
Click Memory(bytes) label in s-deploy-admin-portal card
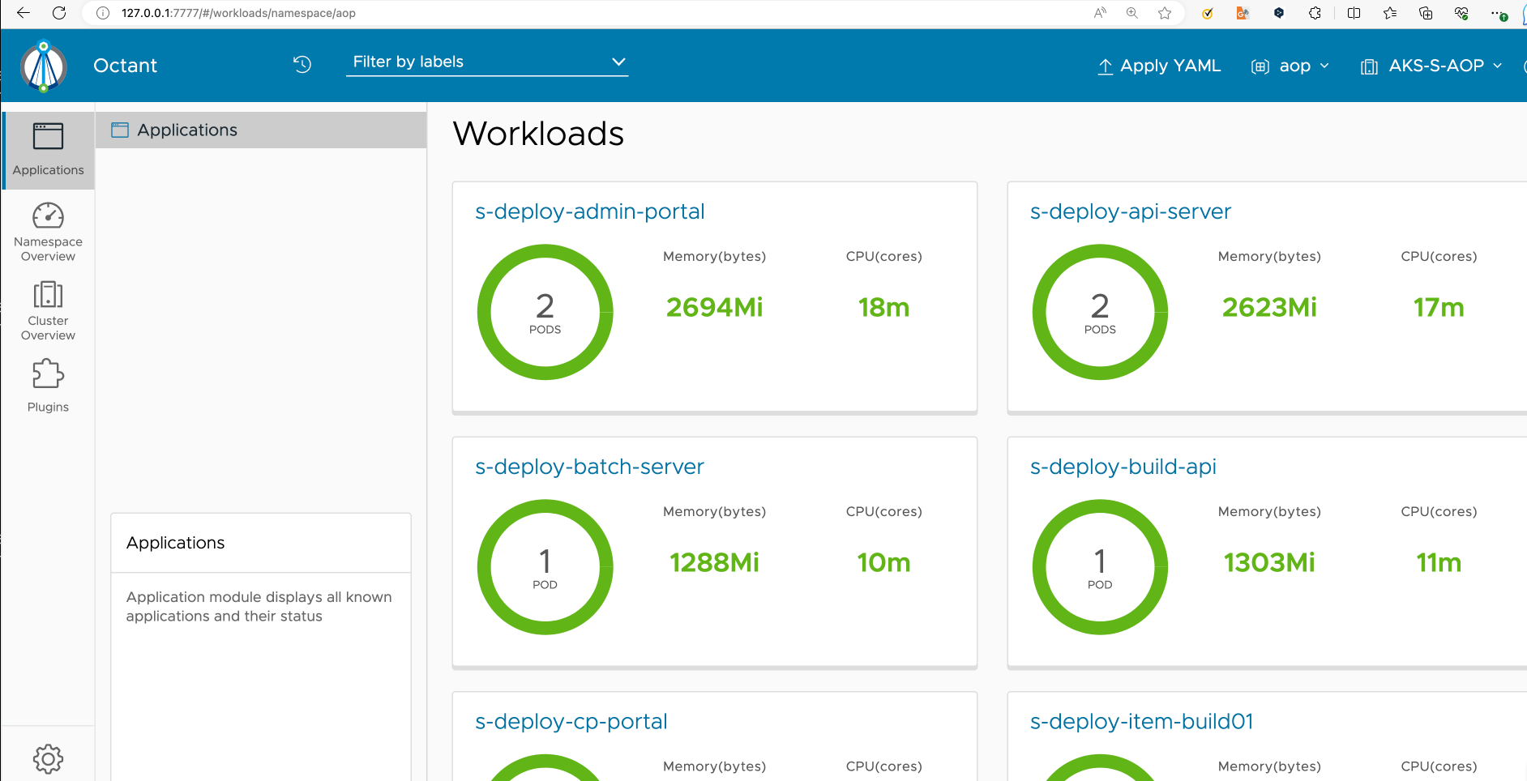(x=714, y=257)
